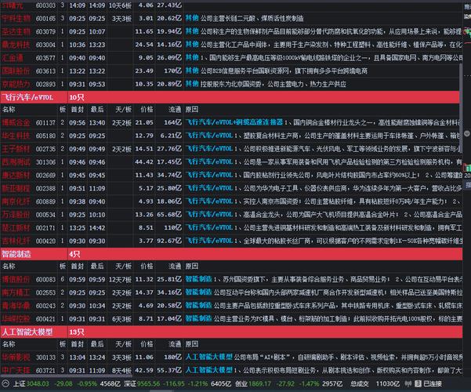471x392 pixels.
Task: Click the 4只 count in 智能制造 header
Action: coord(74,254)
